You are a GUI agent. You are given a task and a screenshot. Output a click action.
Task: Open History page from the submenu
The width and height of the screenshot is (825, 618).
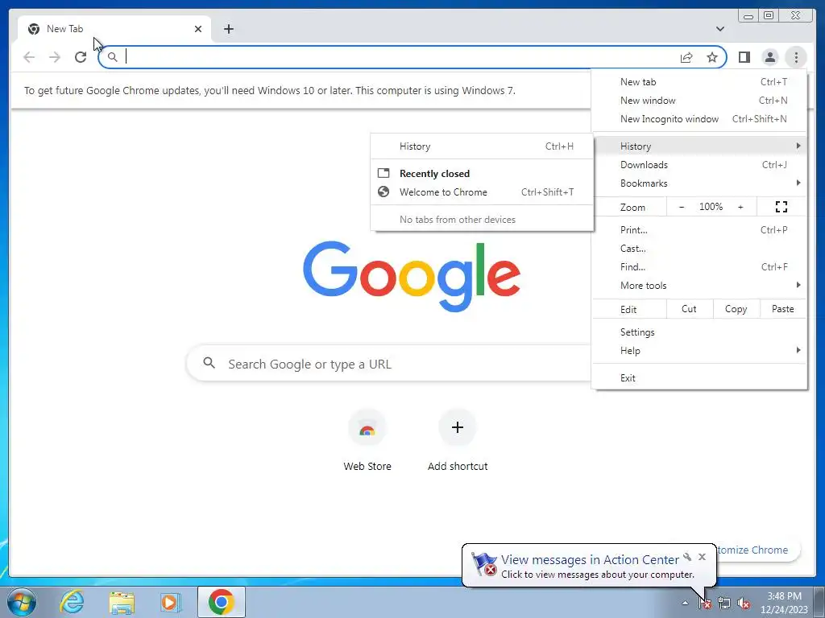[482, 146]
